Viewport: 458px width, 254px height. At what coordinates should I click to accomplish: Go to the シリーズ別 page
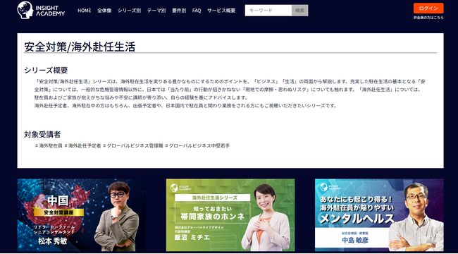click(x=129, y=11)
